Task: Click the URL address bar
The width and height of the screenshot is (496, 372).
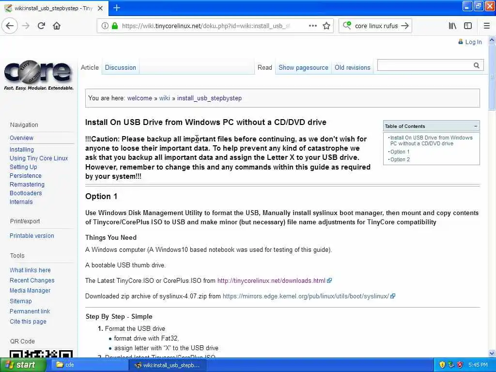Action: [205, 26]
